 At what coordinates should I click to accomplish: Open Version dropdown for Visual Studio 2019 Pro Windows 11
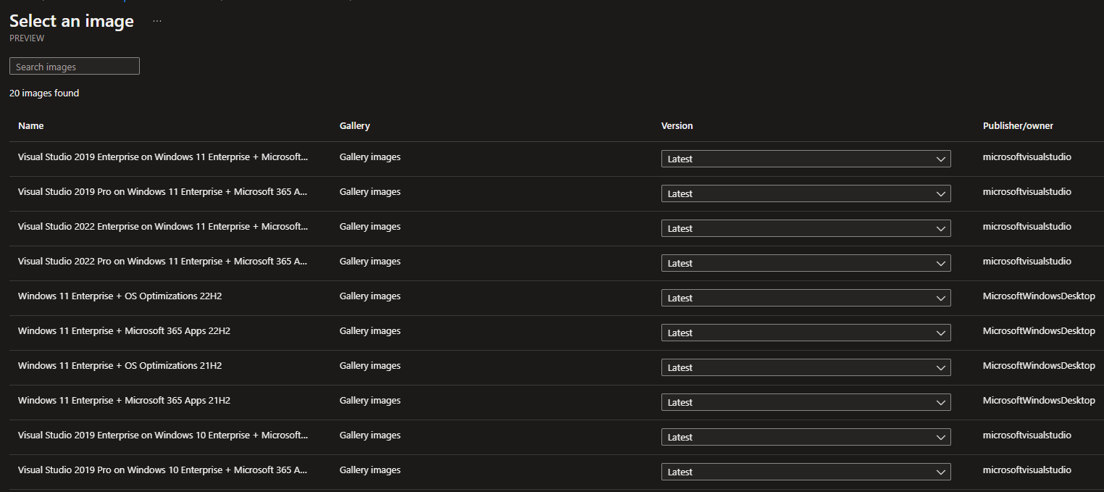pos(806,193)
